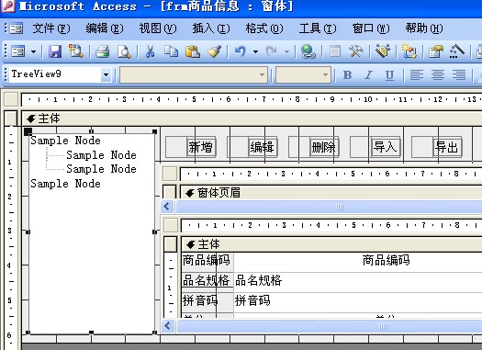Image resolution: width=482 pixels, height=350 pixels.
Task: Click the Save floppy disk icon
Action: tap(55, 51)
